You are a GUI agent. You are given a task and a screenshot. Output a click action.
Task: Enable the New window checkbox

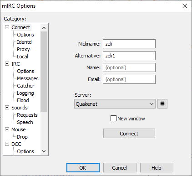point(113,119)
